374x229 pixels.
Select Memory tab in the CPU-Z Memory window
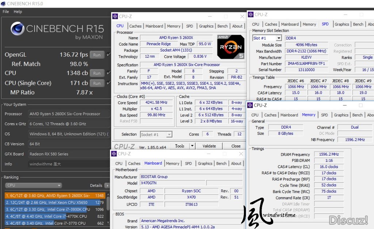pyautogui.click(x=309, y=115)
